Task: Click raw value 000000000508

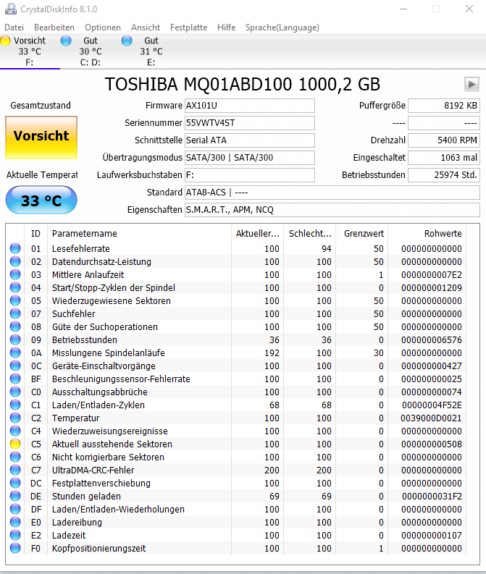Action: 432,444
